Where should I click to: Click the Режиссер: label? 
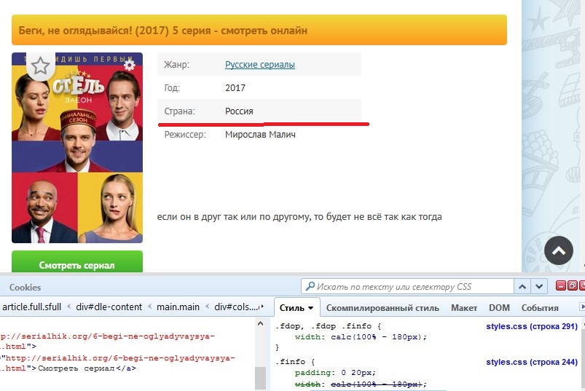click(x=185, y=135)
